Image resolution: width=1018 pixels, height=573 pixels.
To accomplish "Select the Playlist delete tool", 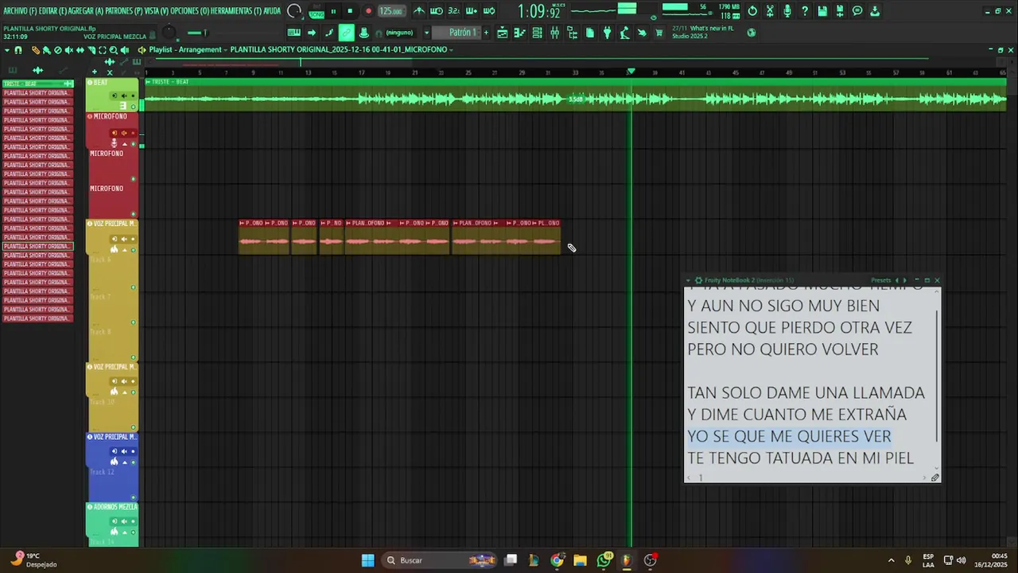I will tap(57, 50).
